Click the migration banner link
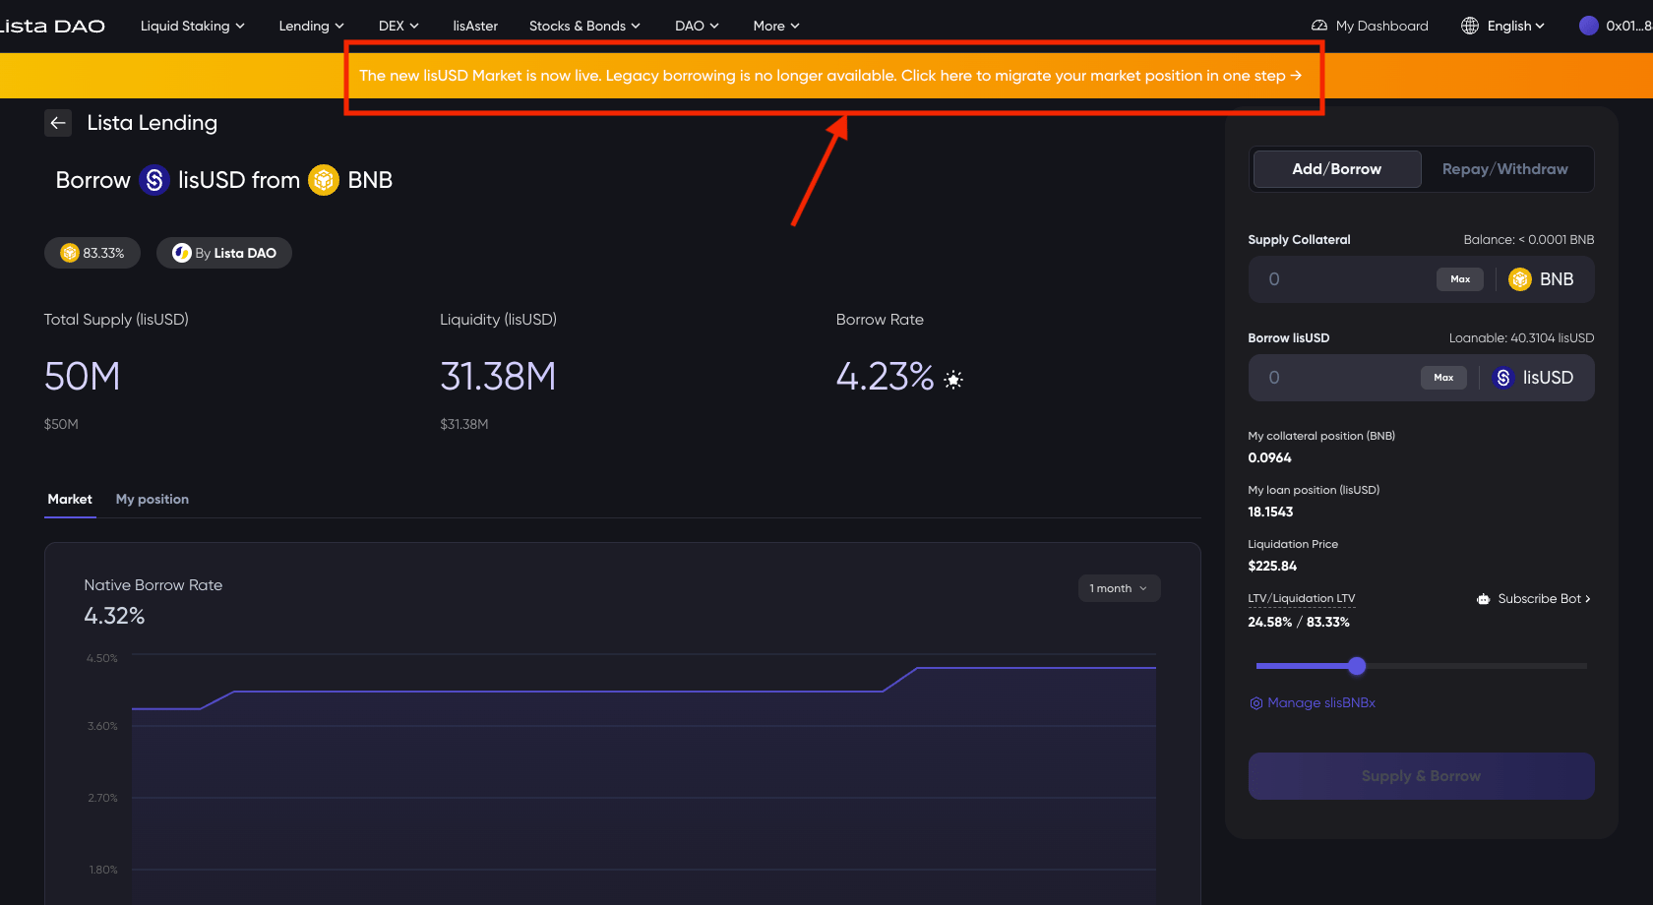Screen dimensions: 1653x905 [x=830, y=76]
